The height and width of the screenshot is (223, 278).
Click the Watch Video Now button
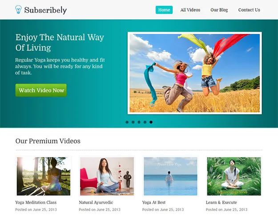[41, 91]
